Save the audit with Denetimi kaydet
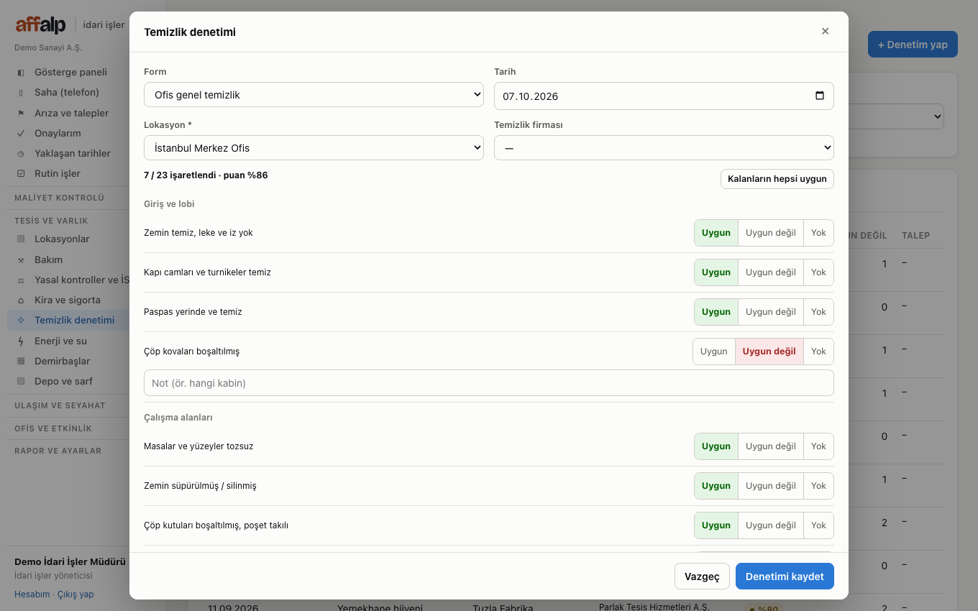 (785, 576)
